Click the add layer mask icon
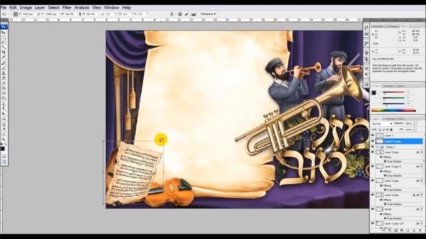Image resolution: width=426 pixels, height=239 pixels. (395, 230)
